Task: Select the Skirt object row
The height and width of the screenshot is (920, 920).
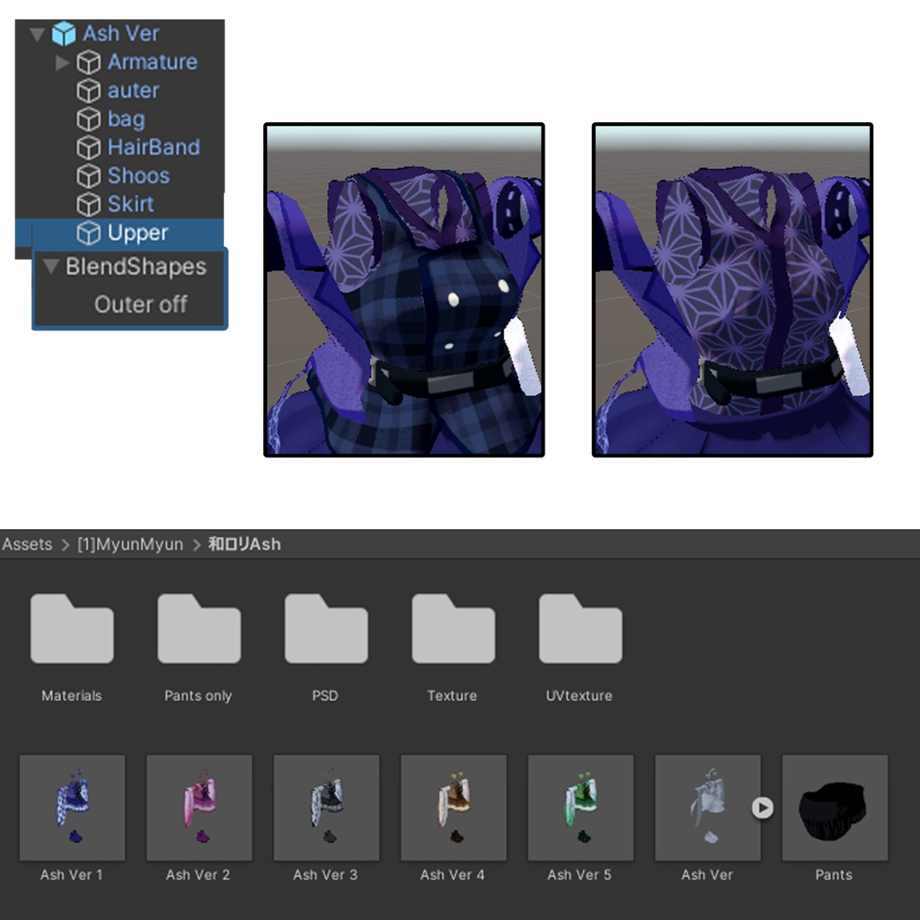Action: pyautogui.click(x=119, y=204)
